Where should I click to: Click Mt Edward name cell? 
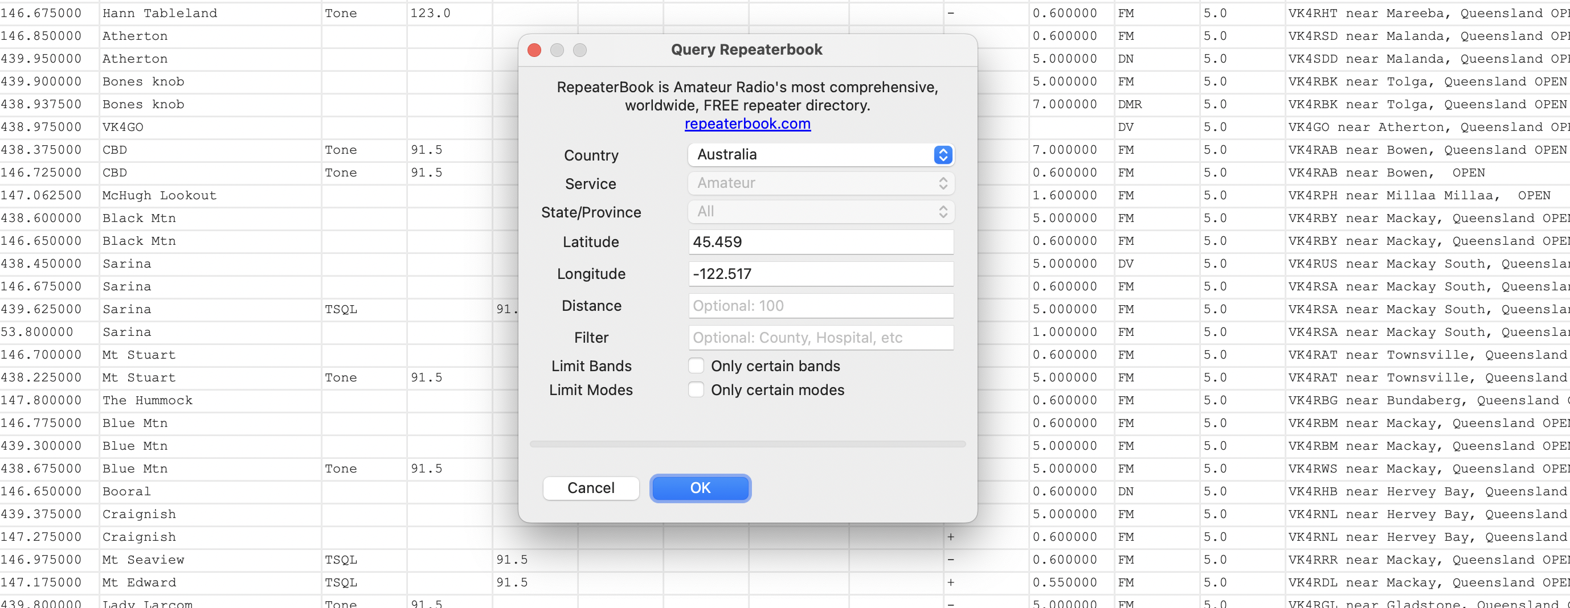210,582
